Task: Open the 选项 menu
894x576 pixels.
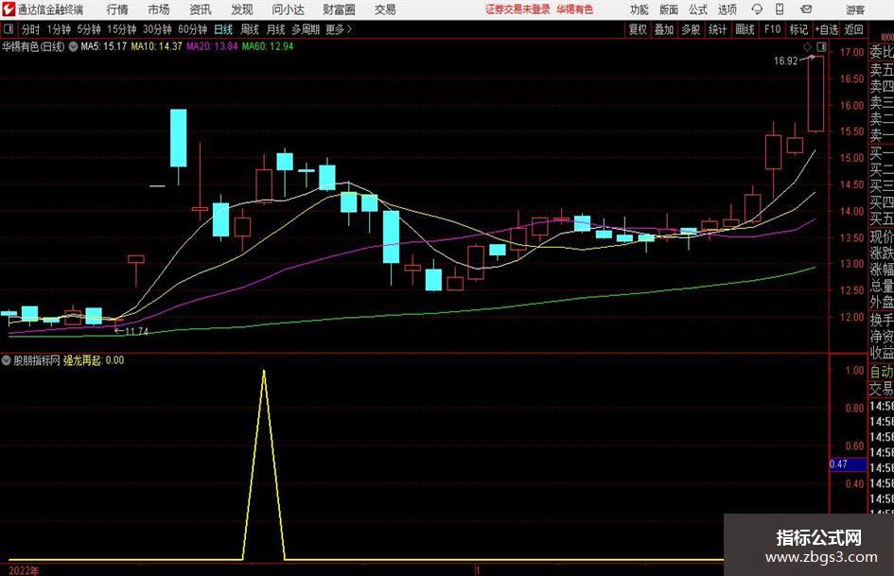Action: [x=727, y=9]
